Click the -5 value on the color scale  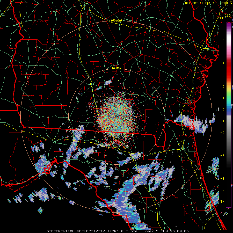click(222, 167)
